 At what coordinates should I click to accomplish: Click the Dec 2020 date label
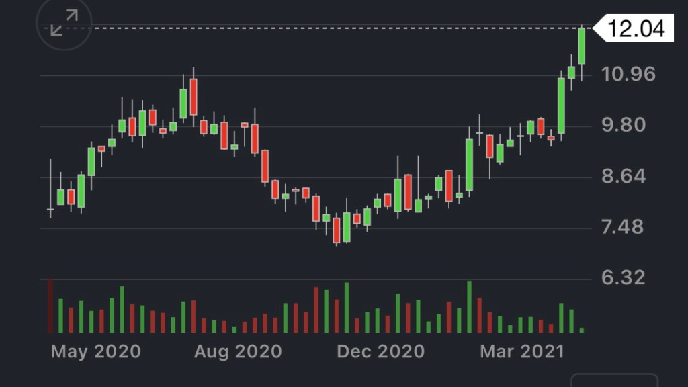point(380,351)
